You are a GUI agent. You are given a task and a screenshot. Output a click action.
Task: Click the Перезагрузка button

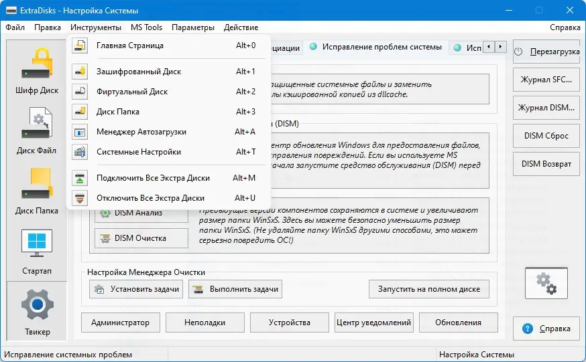coord(546,52)
